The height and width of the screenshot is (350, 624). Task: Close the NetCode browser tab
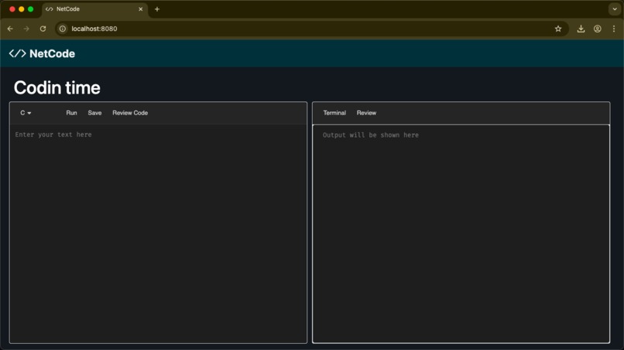pyautogui.click(x=140, y=9)
